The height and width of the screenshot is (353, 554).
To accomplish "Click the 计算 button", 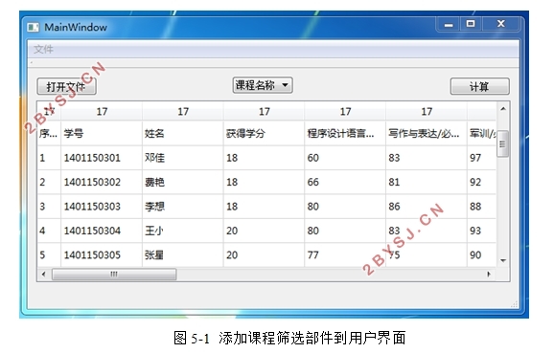I will click(479, 86).
